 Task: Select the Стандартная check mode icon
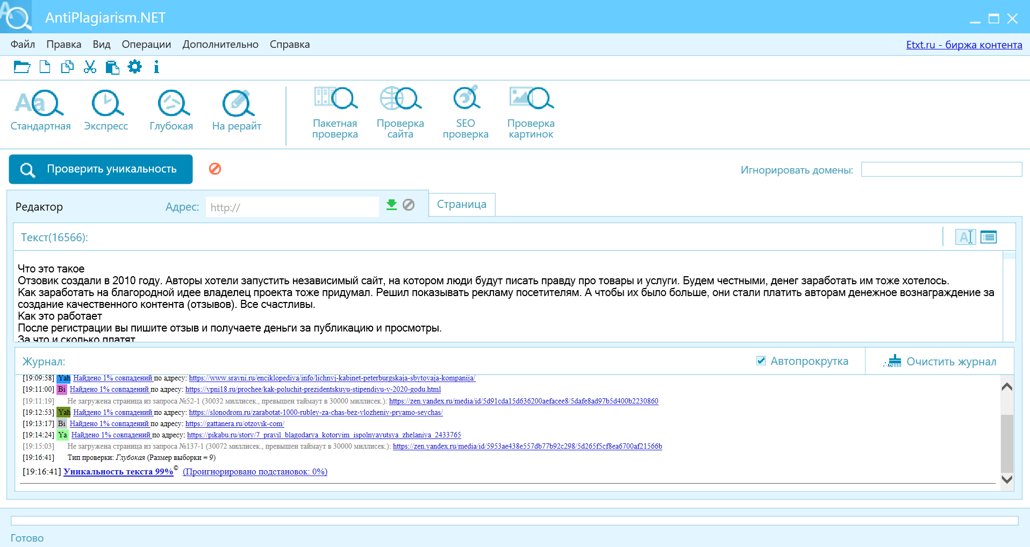[40, 104]
